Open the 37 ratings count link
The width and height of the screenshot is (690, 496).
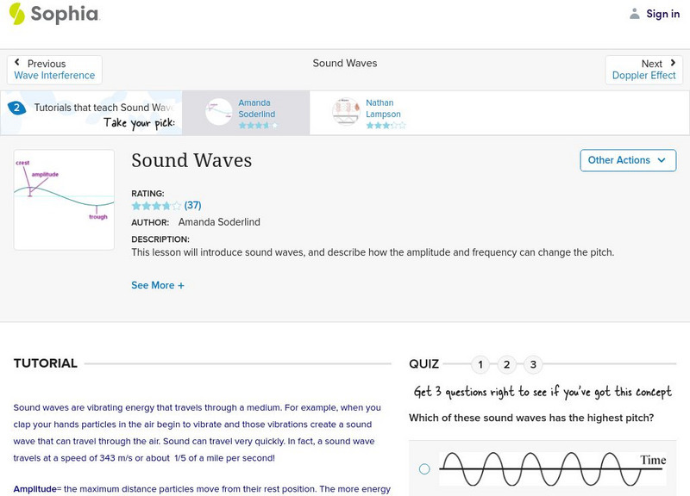[192, 206]
